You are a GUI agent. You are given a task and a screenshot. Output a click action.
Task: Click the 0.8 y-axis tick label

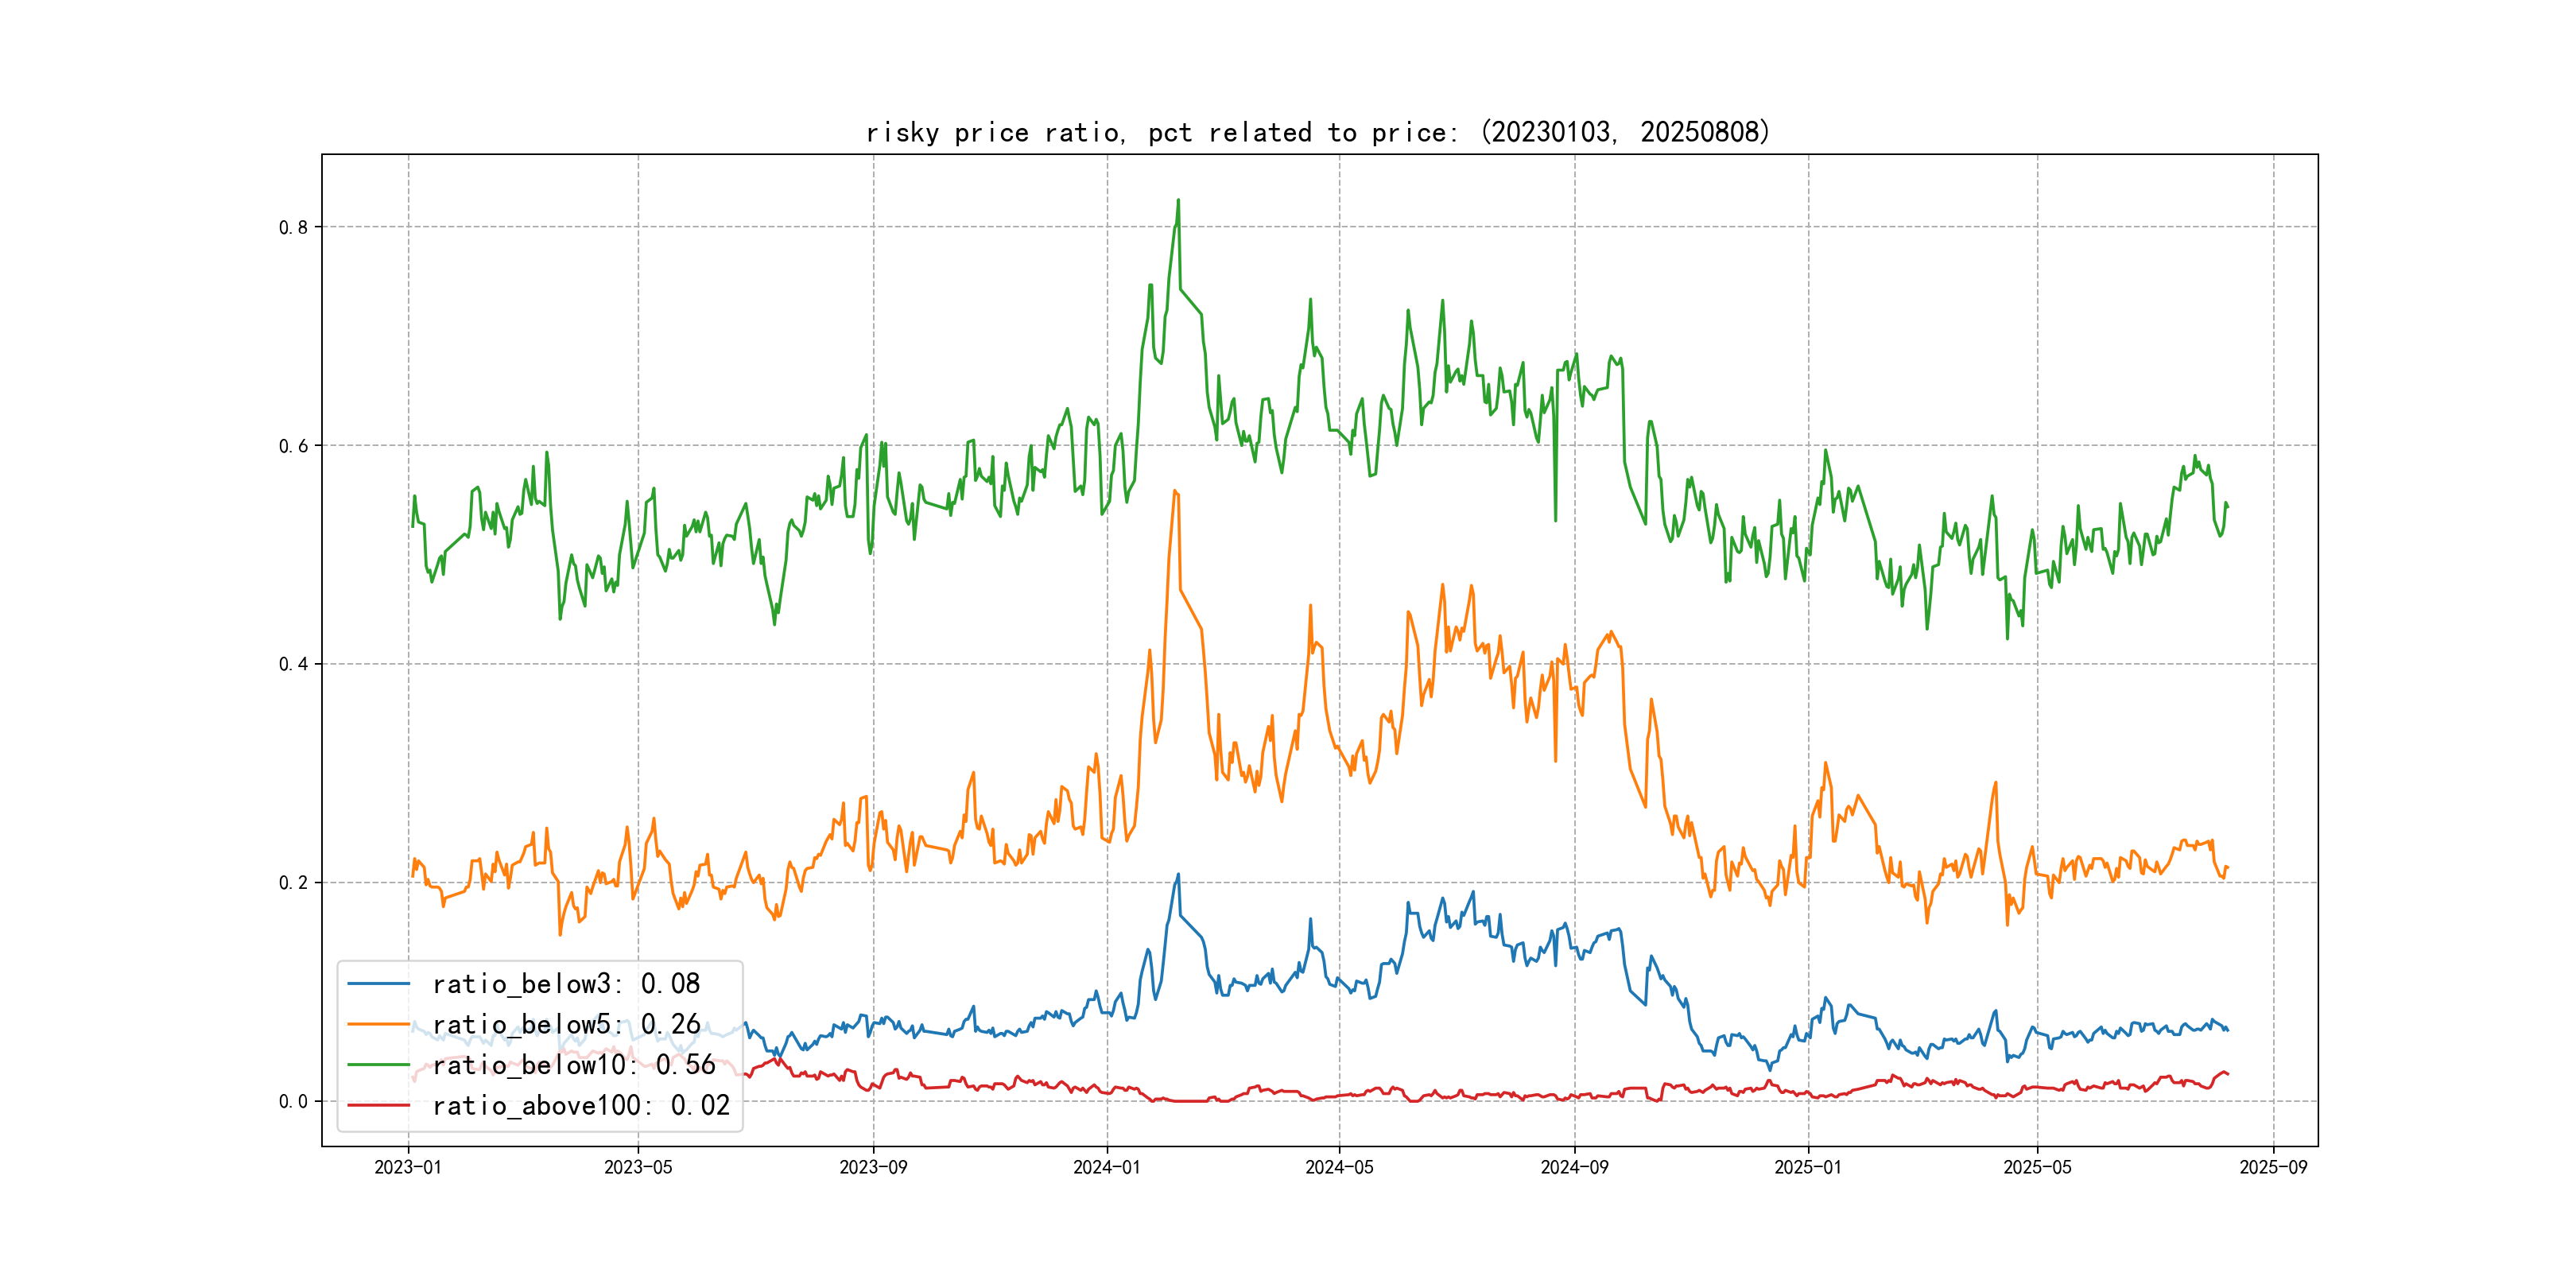293,227
